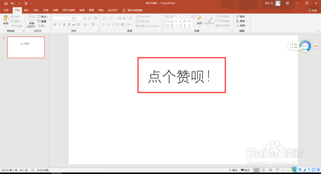The image size is (321, 174).
Task: Click the 重置 (Reset) button
Action: pos(42,21)
